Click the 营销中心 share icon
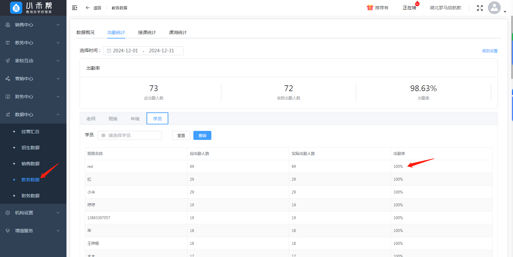The image size is (513, 257). pos(8,79)
